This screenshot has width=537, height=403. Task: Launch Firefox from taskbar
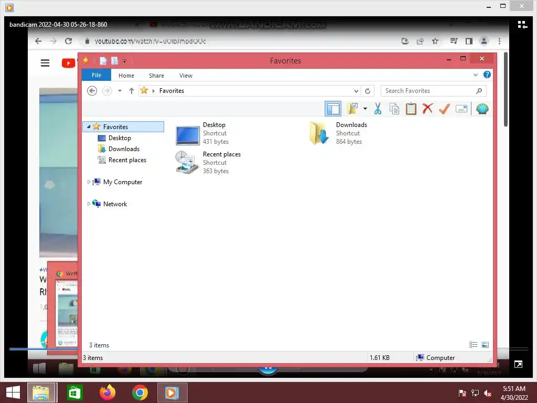coord(107,393)
